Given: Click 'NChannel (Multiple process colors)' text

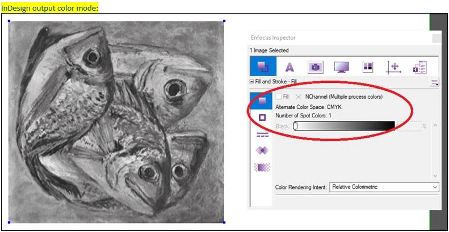Looking at the screenshot, I should [x=343, y=97].
